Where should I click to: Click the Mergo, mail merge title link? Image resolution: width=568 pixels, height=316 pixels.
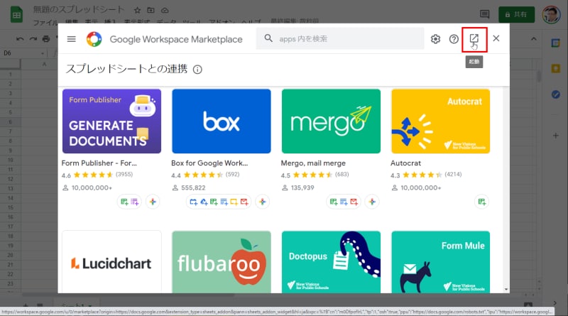[312, 163]
